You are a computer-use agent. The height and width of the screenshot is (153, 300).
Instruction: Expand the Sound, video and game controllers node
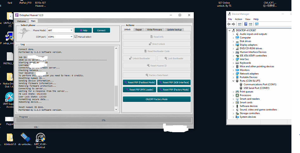coord(233,110)
